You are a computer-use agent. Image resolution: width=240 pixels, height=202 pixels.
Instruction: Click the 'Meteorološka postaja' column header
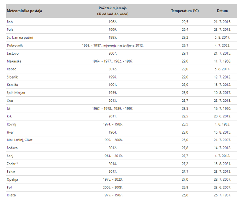pos(24,11)
